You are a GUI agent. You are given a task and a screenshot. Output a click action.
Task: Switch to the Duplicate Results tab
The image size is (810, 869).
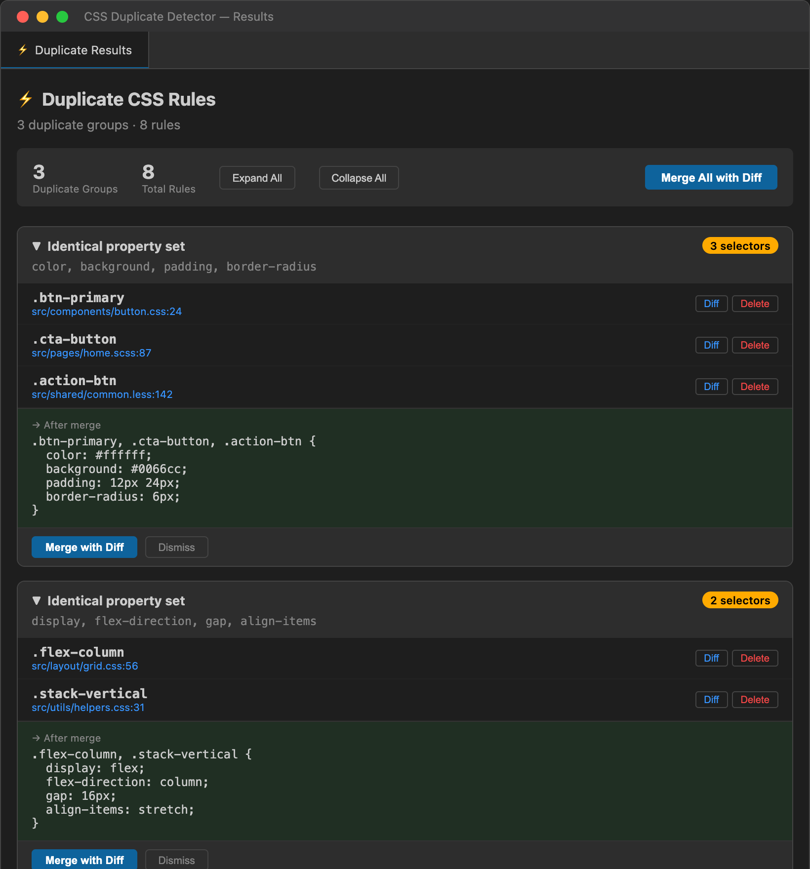75,50
